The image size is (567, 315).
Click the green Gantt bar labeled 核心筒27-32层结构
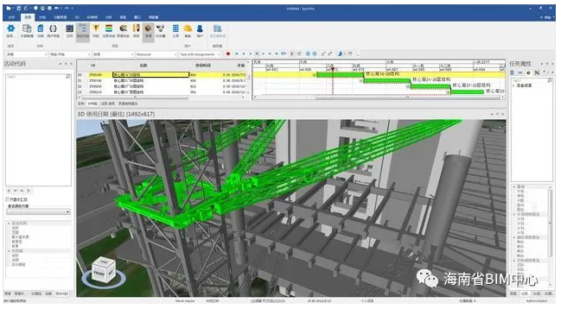click(x=430, y=86)
